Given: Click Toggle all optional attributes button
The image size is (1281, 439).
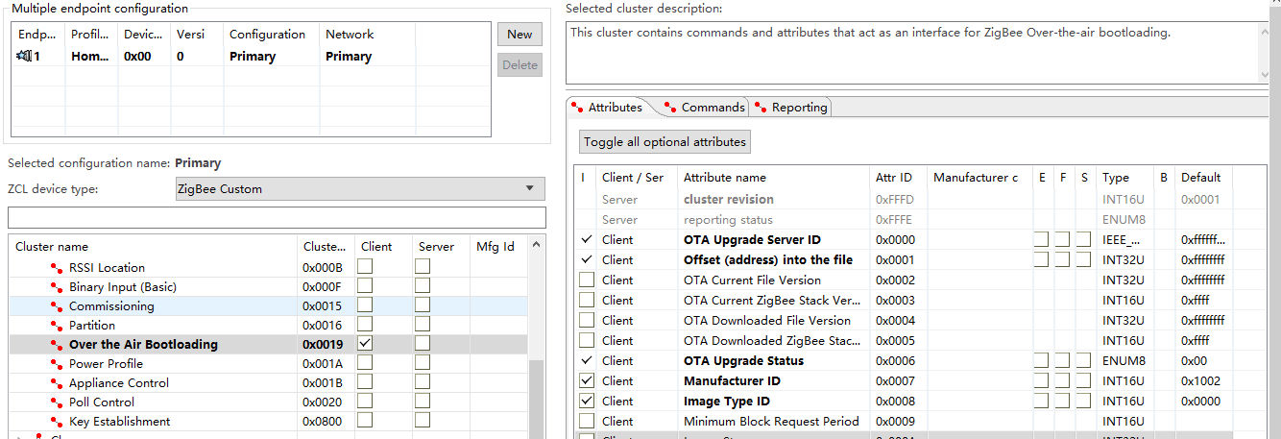Looking at the screenshot, I should click(x=665, y=141).
